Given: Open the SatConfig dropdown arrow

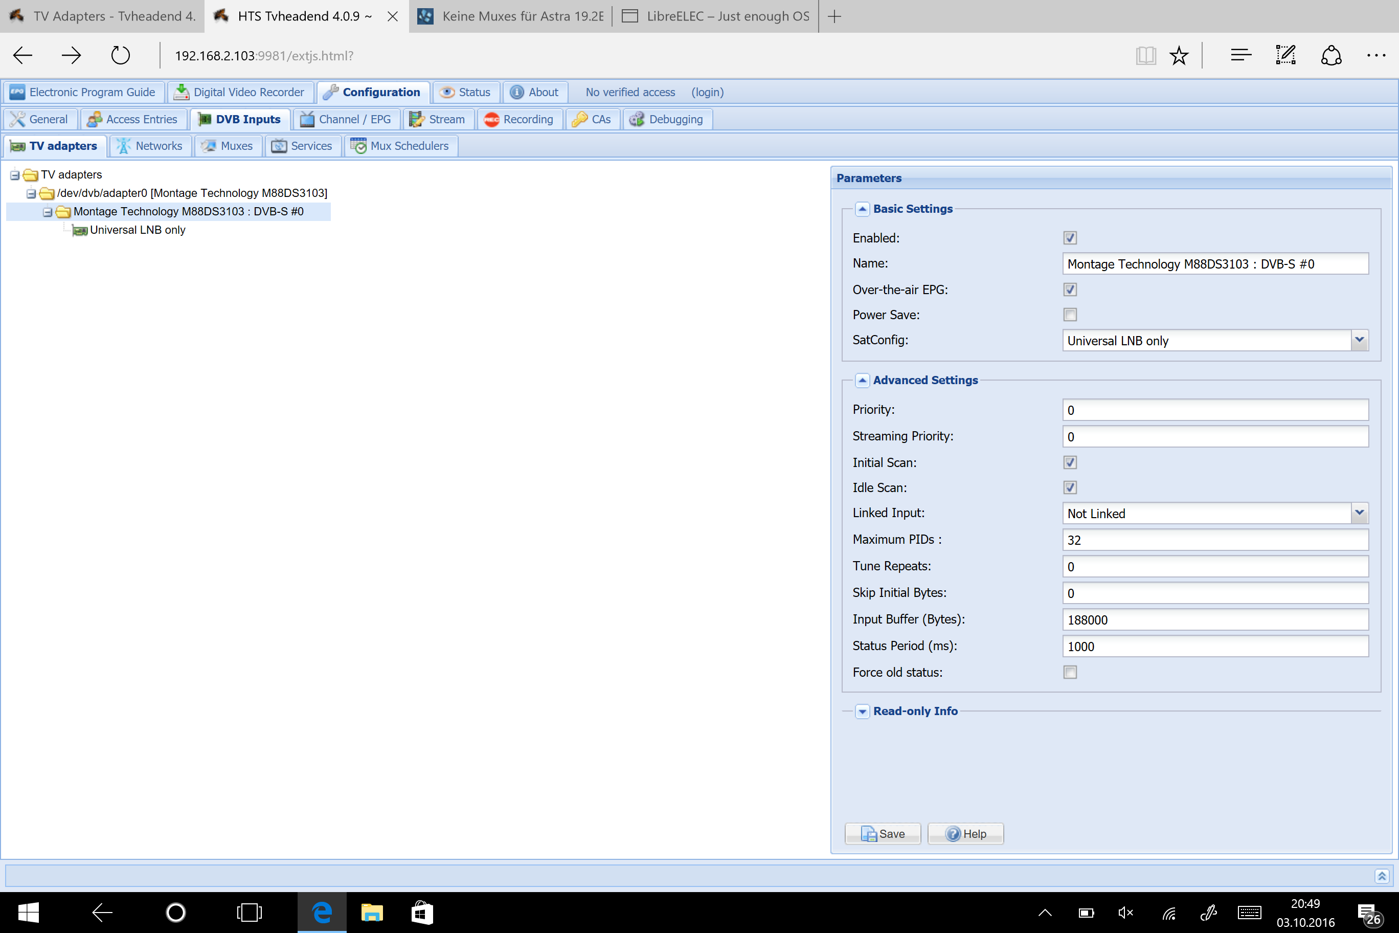Looking at the screenshot, I should (x=1360, y=340).
